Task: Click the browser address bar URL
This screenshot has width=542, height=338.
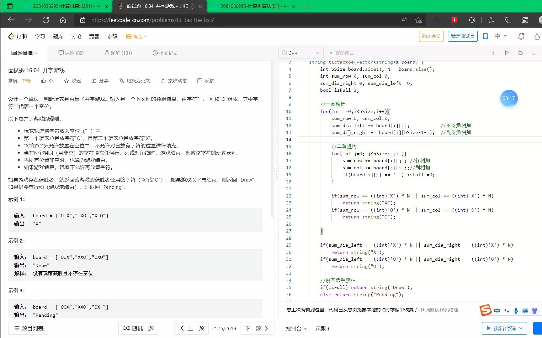Action: point(152,20)
